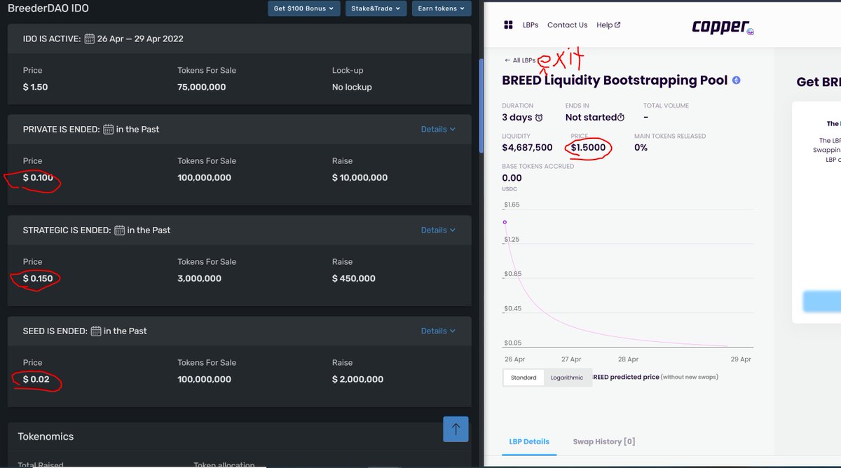Click the 75,000,000 tokens for sale value
The width and height of the screenshot is (841, 468).
click(x=202, y=88)
